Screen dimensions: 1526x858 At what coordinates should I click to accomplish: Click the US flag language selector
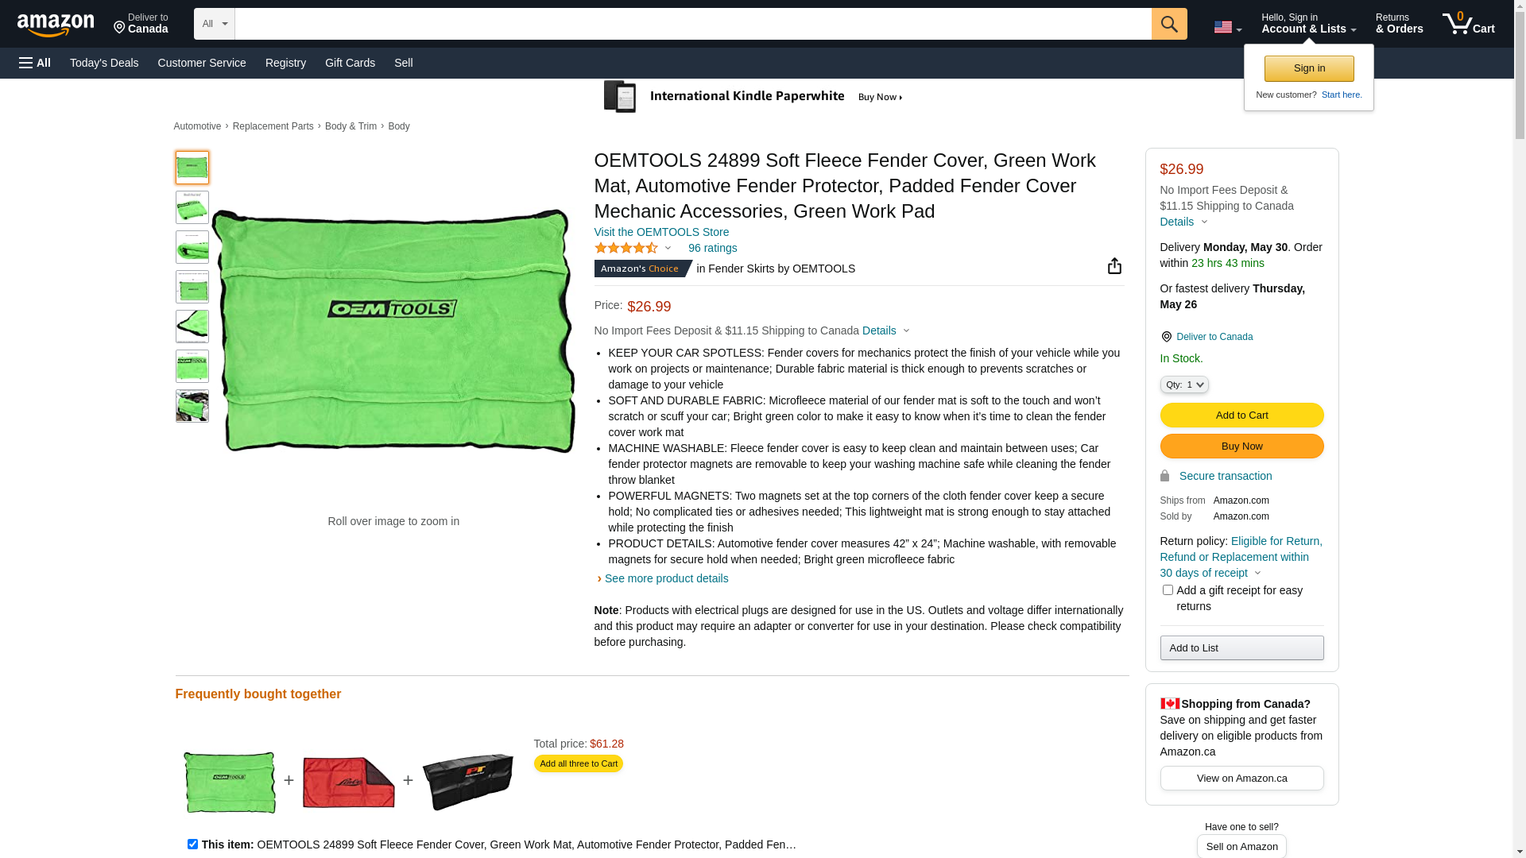[x=1227, y=27]
